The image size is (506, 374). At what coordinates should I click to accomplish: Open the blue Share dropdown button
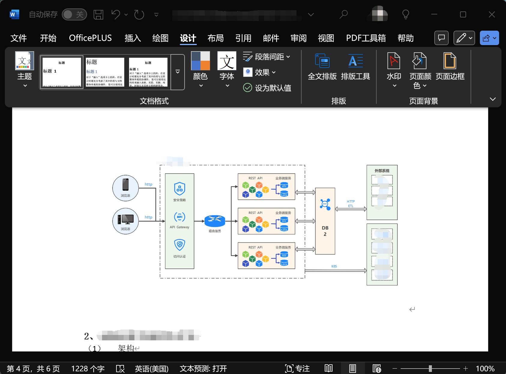click(x=489, y=38)
